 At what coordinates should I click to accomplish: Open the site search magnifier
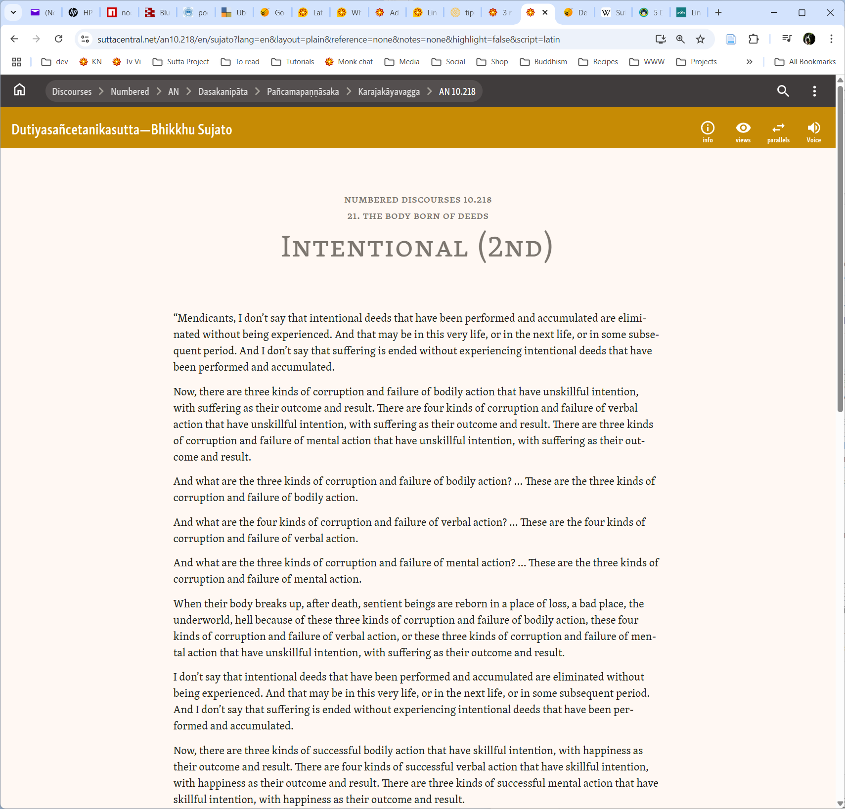(783, 91)
